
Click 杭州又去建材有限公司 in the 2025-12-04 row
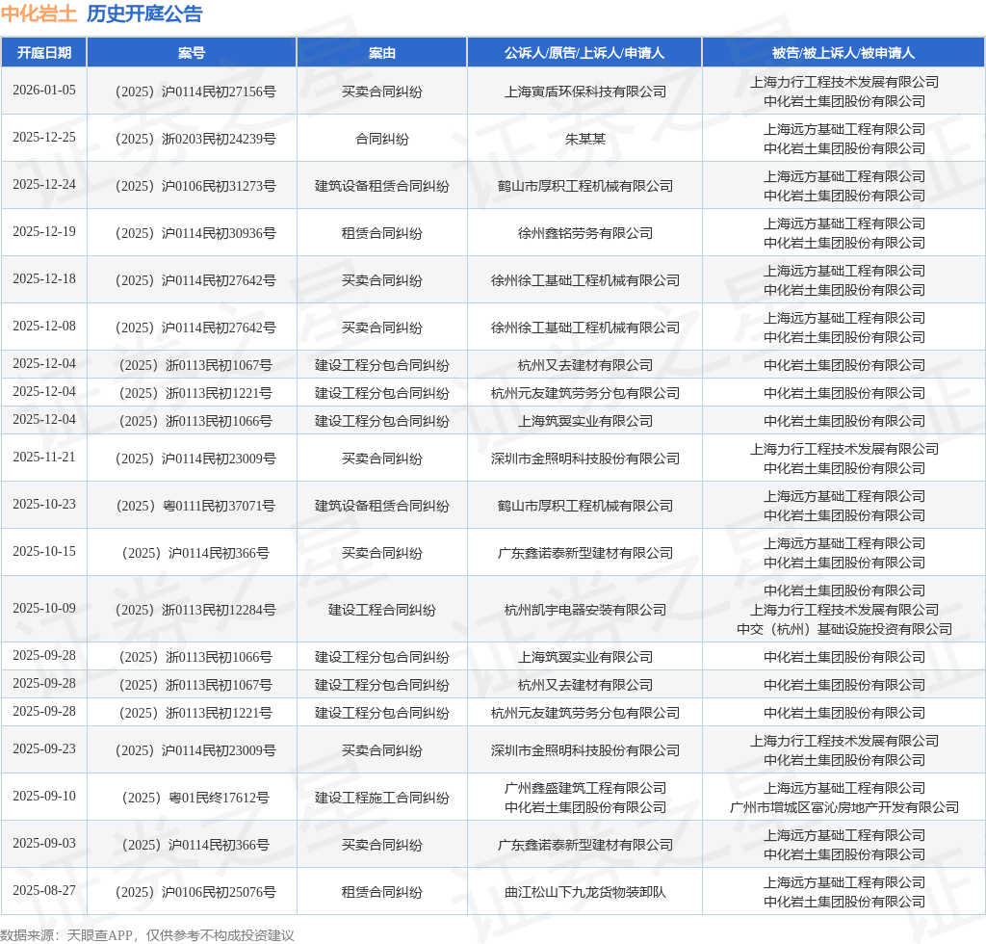pos(584,365)
